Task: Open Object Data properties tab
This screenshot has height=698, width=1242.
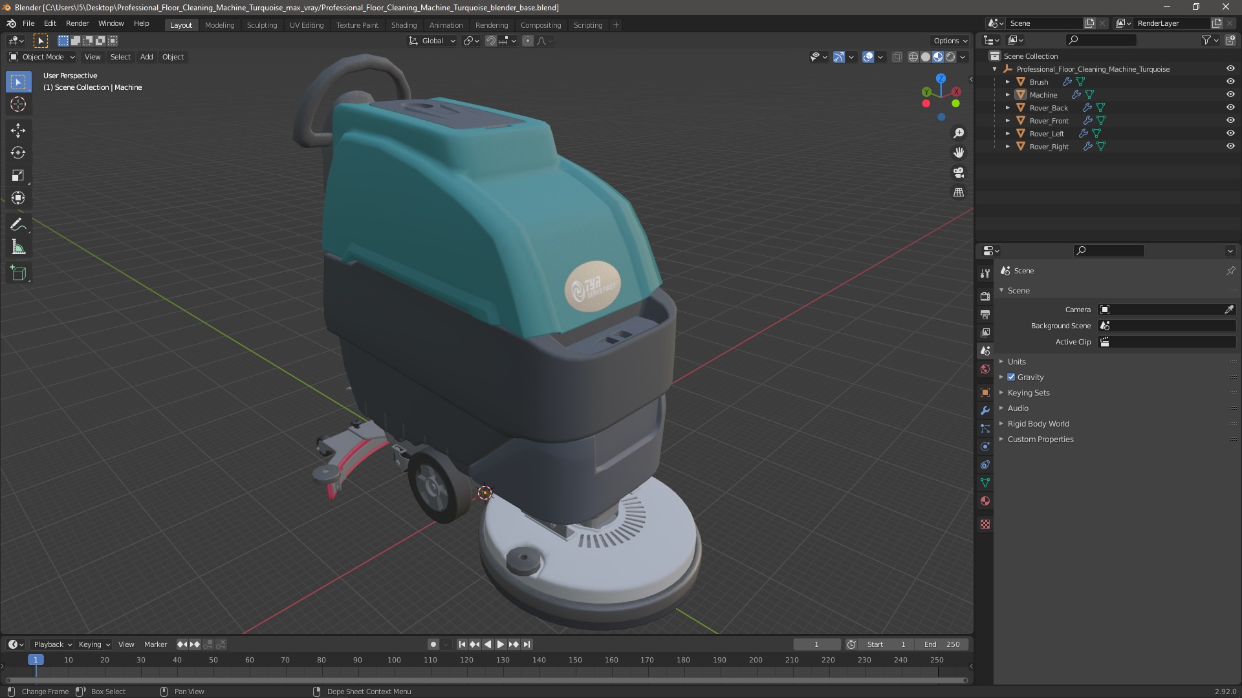Action: (x=985, y=483)
